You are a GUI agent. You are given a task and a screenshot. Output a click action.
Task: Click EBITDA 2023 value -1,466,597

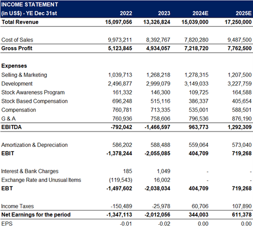tap(158, 127)
